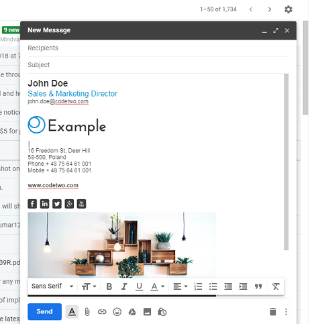Open the text alignment dropdown
This screenshot has width=312, height=324.
180,286
